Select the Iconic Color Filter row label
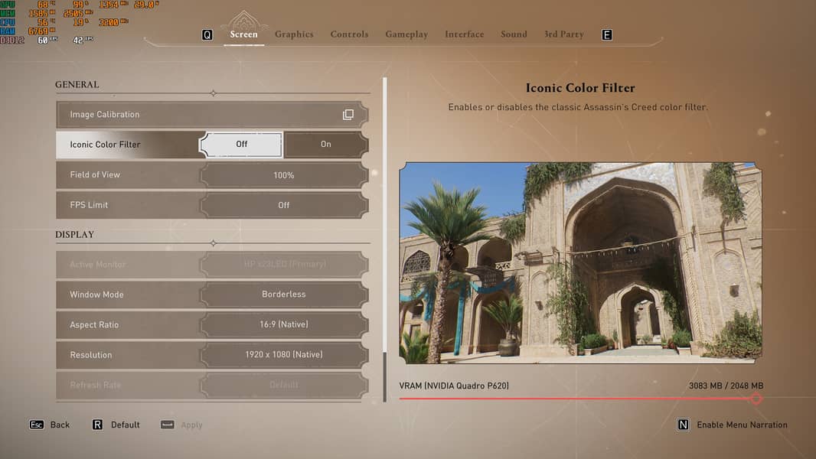The height and width of the screenshot is (459, 816). tap(105, 145)
